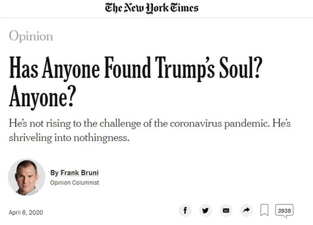Email the article using envelope icon
This screenshot has height=225, width=313.
point(226,210)
